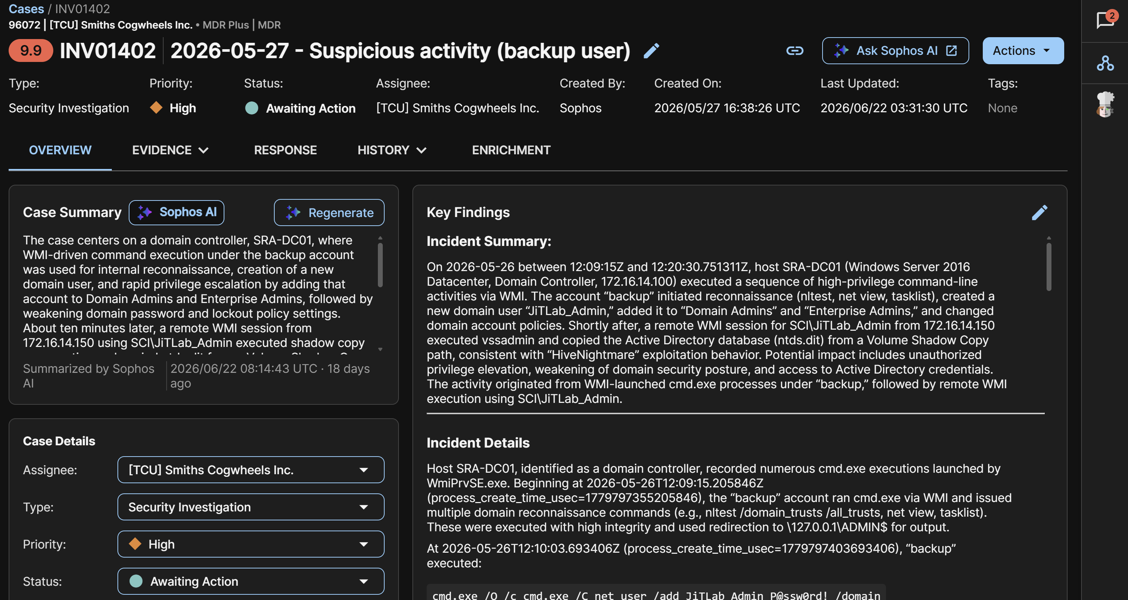Regenerate the case summary
This screenshot has height=600, width=1128.
point(329,213)
